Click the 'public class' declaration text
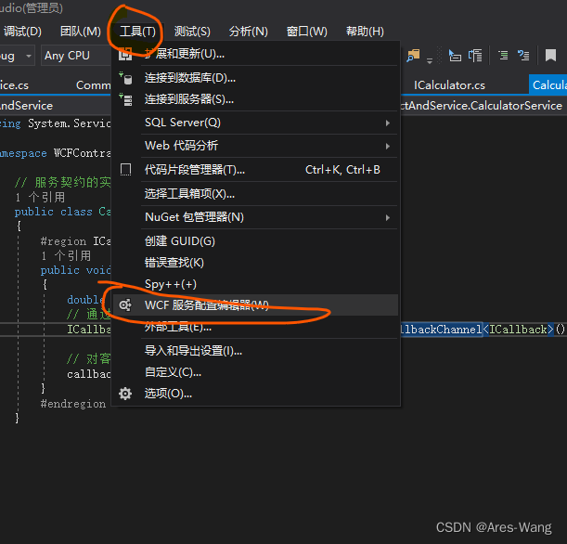The height and width of the screenshot is (544, 567). tap(53, 212)
